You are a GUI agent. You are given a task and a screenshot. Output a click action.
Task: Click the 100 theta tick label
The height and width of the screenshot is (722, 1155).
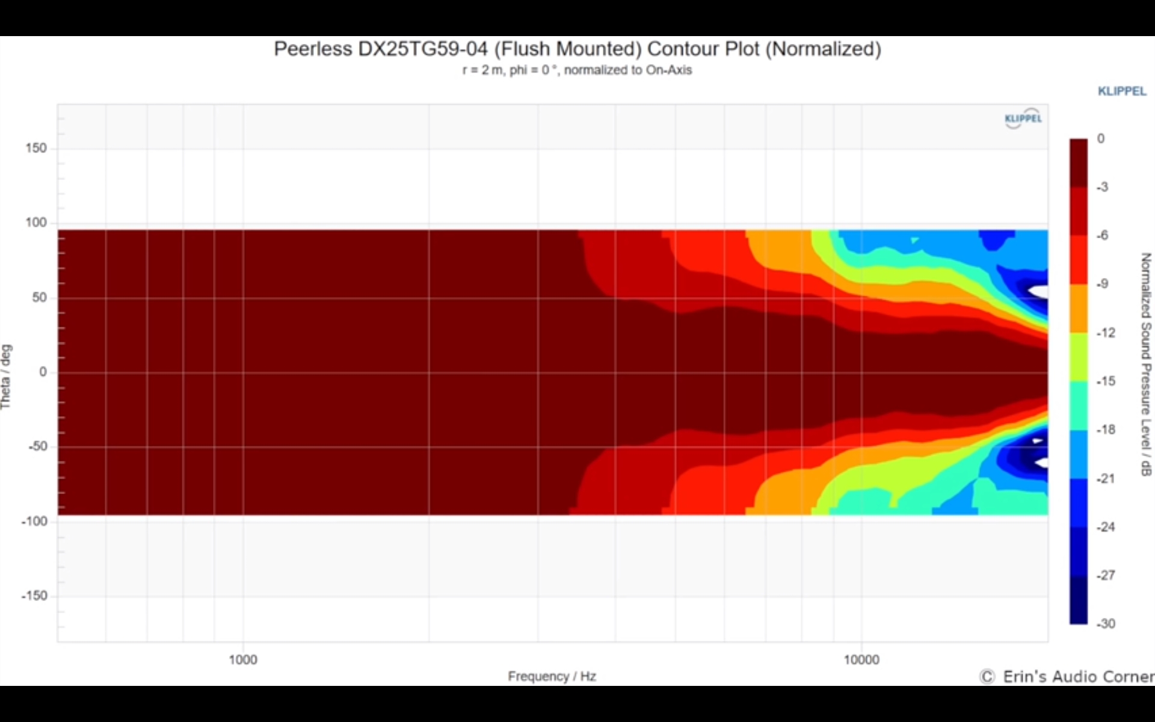click(36, 223)
